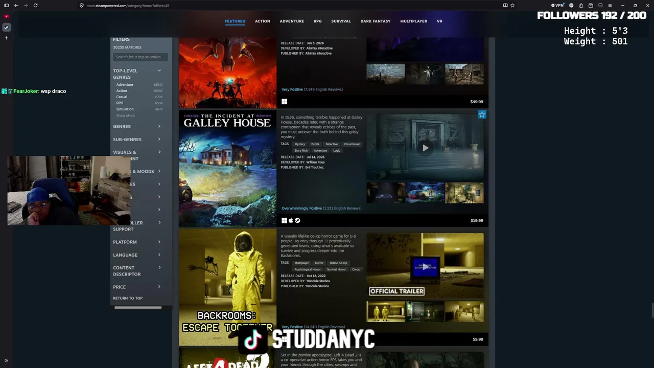Open the VR tab
Screen dimensions: 654x368
click(439, 21)
